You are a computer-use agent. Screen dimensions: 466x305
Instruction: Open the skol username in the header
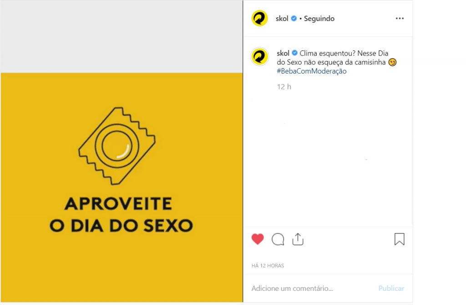(282, 19)
